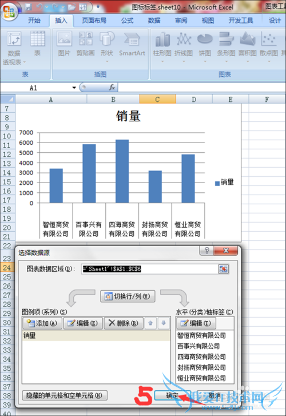Select 百事兴有限公司 in axis labels list
This screenshot has width=286, height=416.
point(205,346)
